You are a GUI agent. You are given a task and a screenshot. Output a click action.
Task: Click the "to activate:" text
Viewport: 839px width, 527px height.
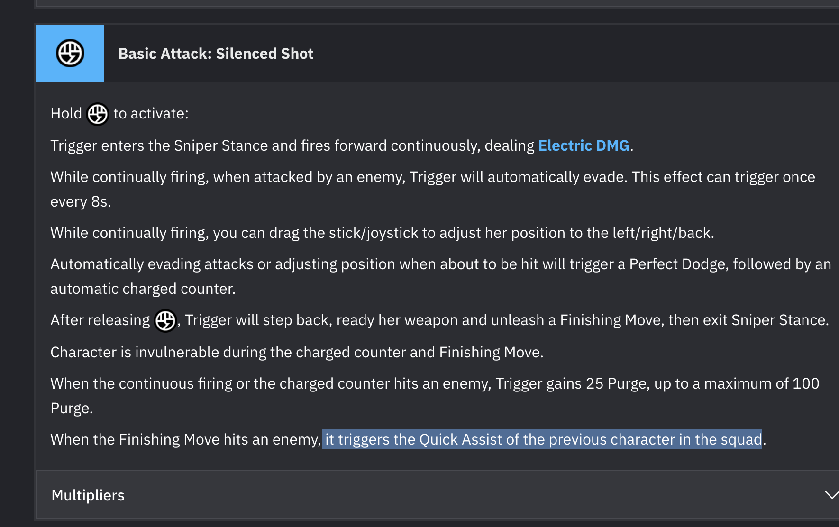click(x=151, y=114)
